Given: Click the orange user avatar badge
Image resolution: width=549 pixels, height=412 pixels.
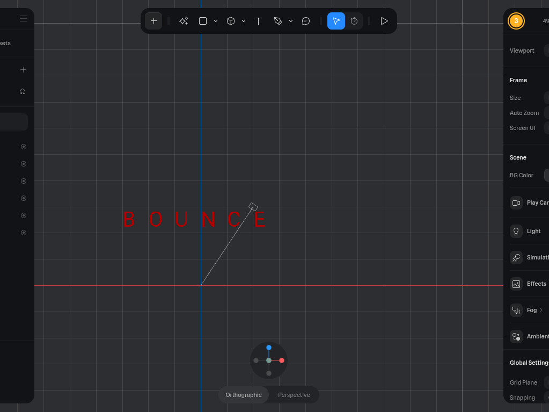Looking at the screenshot, I should point(516,21).
